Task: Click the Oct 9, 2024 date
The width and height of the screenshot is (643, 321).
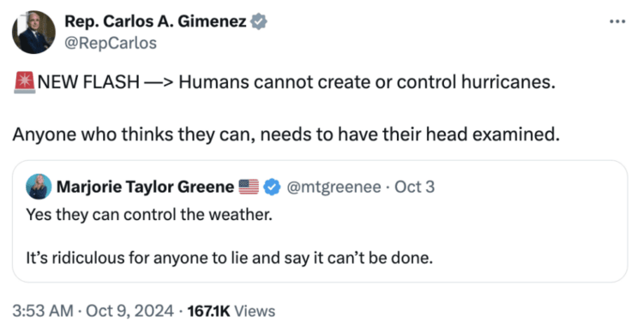Action: tap(128, 312)
